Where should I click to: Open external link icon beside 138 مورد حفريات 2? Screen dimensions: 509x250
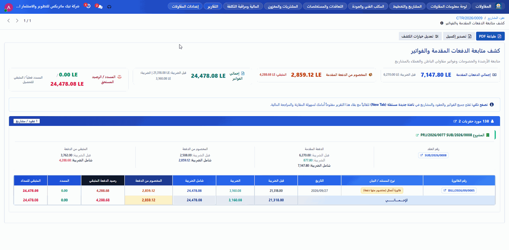pyautogui.click(x=455, y=121)
